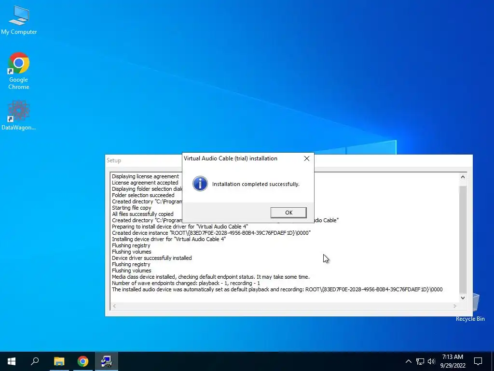Click the blue information icon in dialog
Image resolution: width=494 pixels, height=371 pixels.
tap(200, 184)
